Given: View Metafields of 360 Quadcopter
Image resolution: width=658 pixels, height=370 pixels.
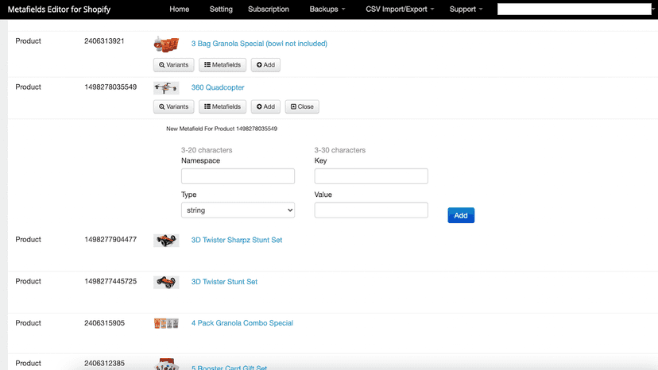Looking at the screenshot, I should pyautogui.click(x=223, y=106).
